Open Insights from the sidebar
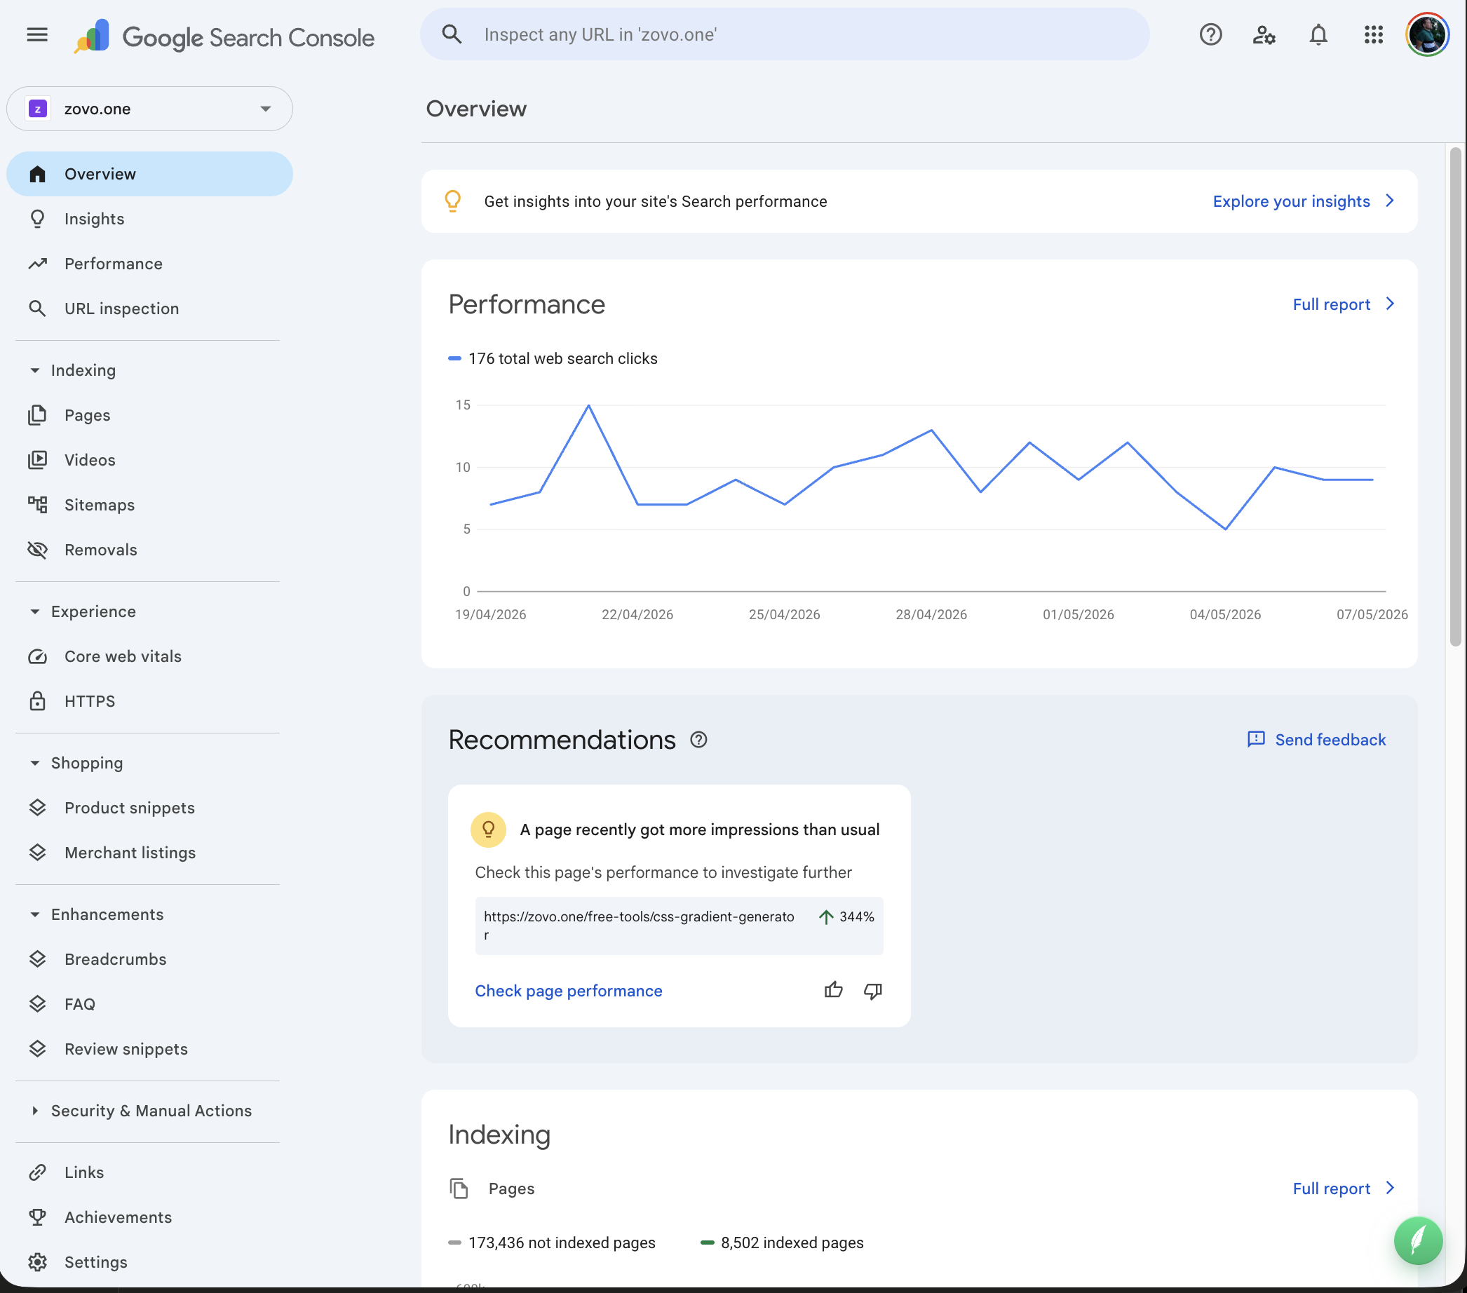1467x1293 pixels. click(149, 219)
